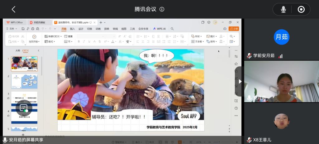Open a new tab with the plus button
319x144 pixels.
101,22
